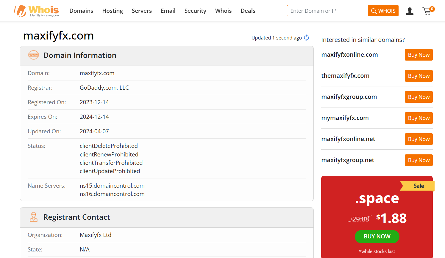
Task: Open the user account icon
Action: [410, 11]
